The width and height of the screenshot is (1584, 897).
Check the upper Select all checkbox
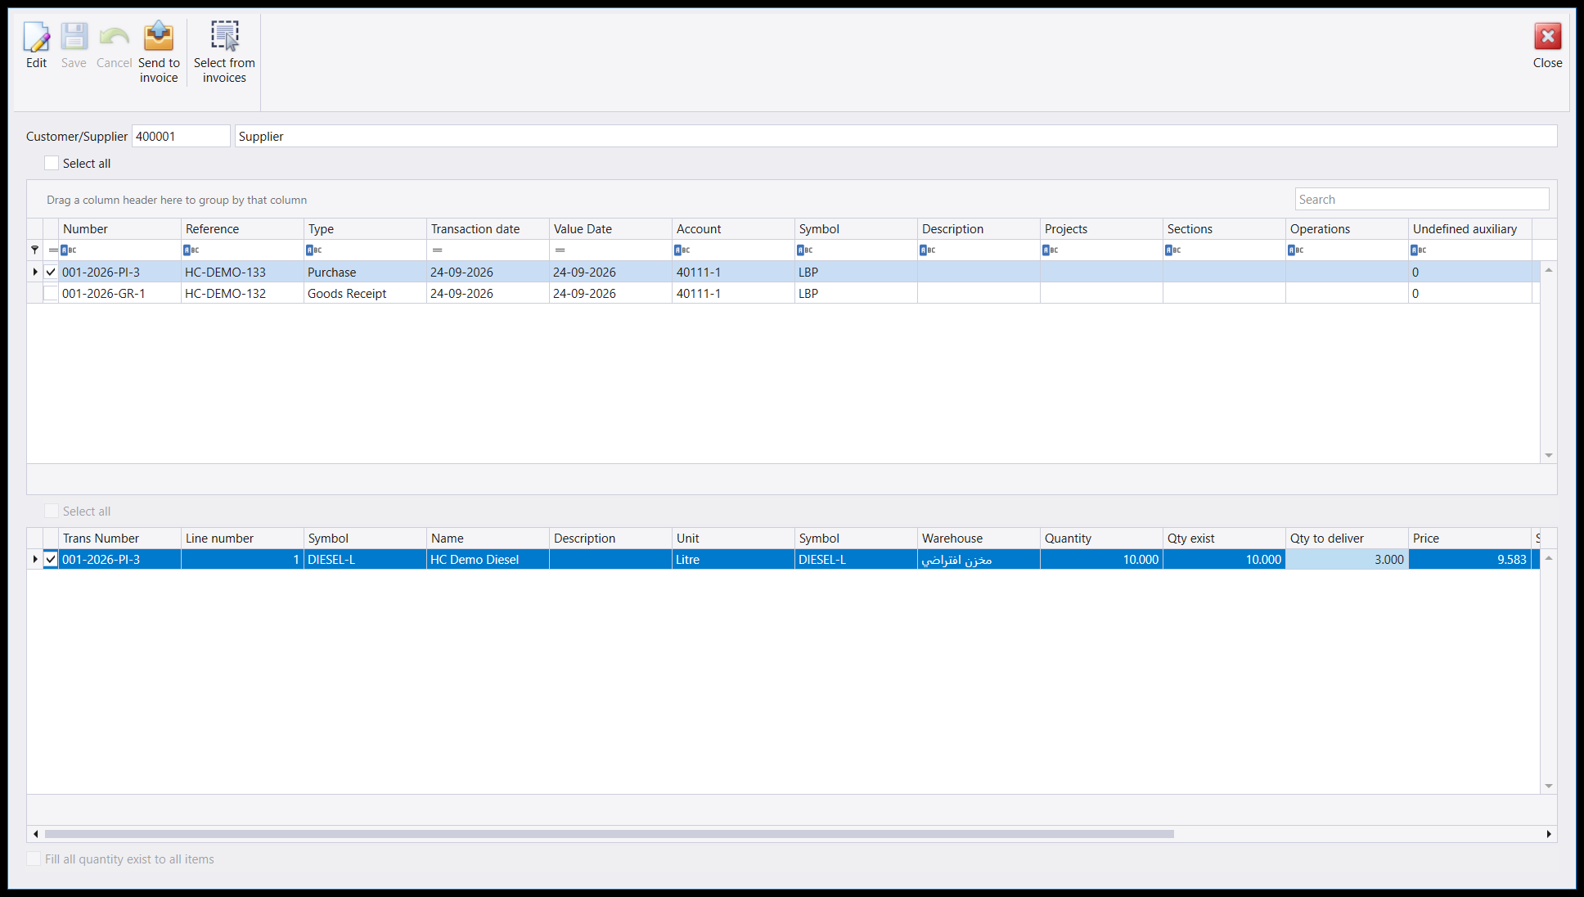pos(52,163)
